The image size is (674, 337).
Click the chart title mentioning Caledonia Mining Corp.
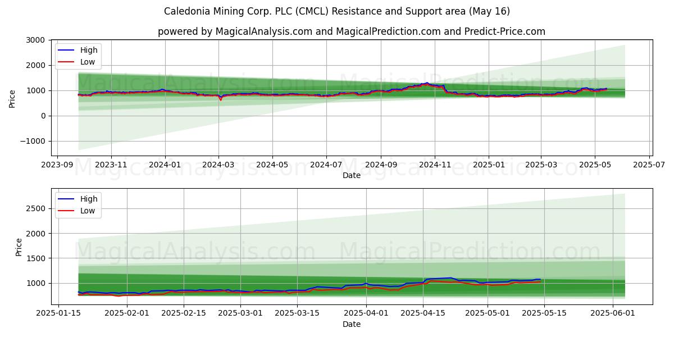click(x=337, y=11)
